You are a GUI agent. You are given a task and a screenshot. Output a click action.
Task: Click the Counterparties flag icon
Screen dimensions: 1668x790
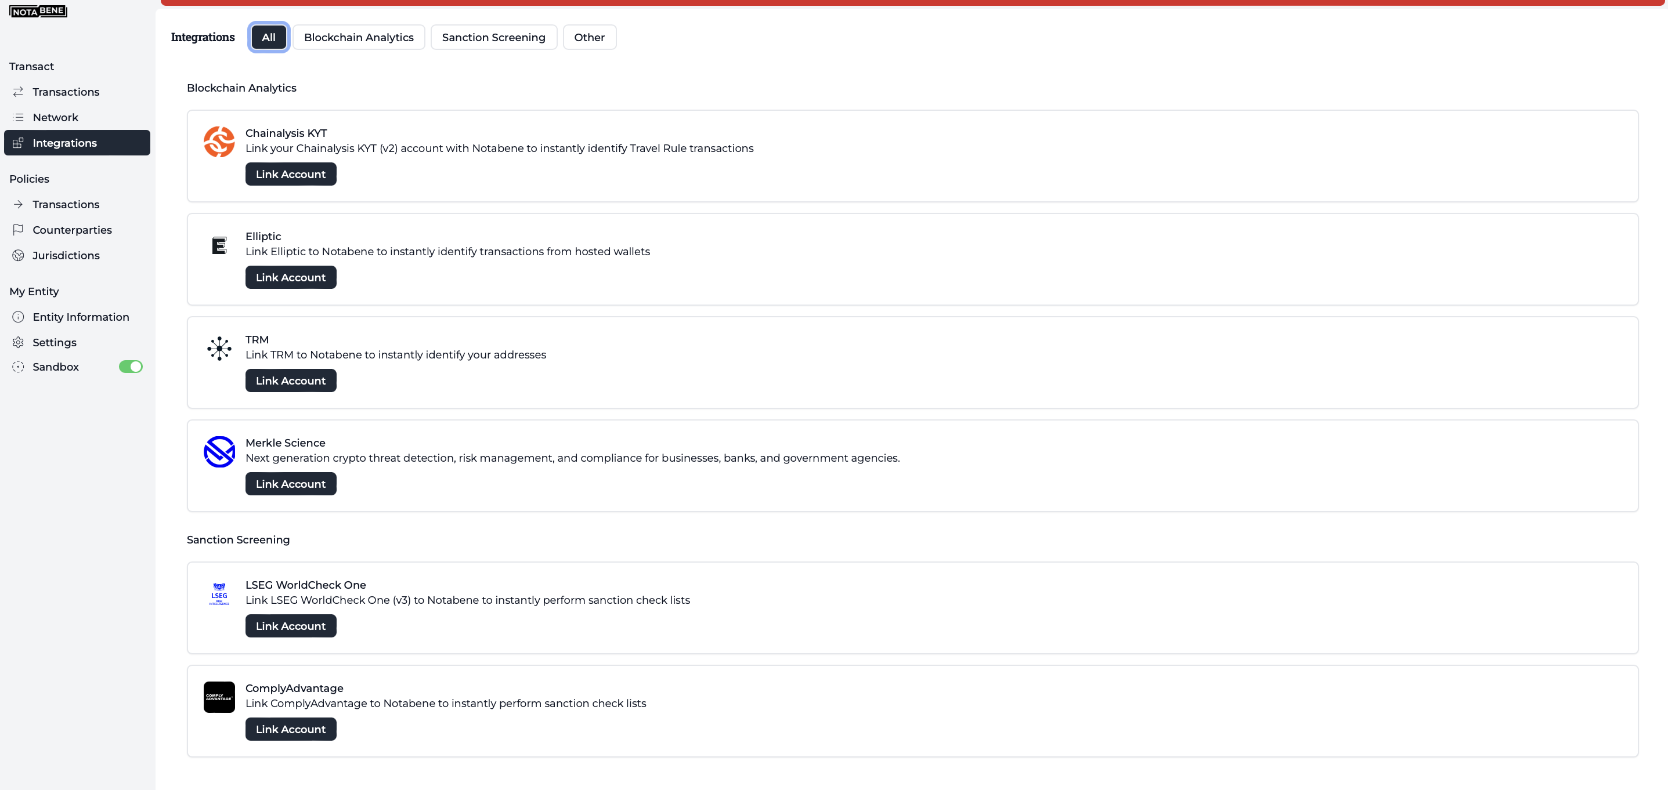pos(18,230)
